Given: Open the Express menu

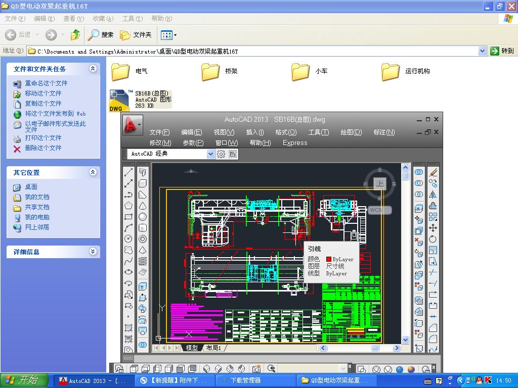Looking at the screenshot, I should (294, 143).
